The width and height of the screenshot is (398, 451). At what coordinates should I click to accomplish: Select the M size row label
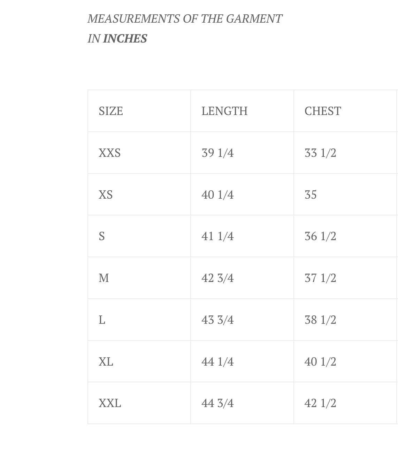click(104, 278)
